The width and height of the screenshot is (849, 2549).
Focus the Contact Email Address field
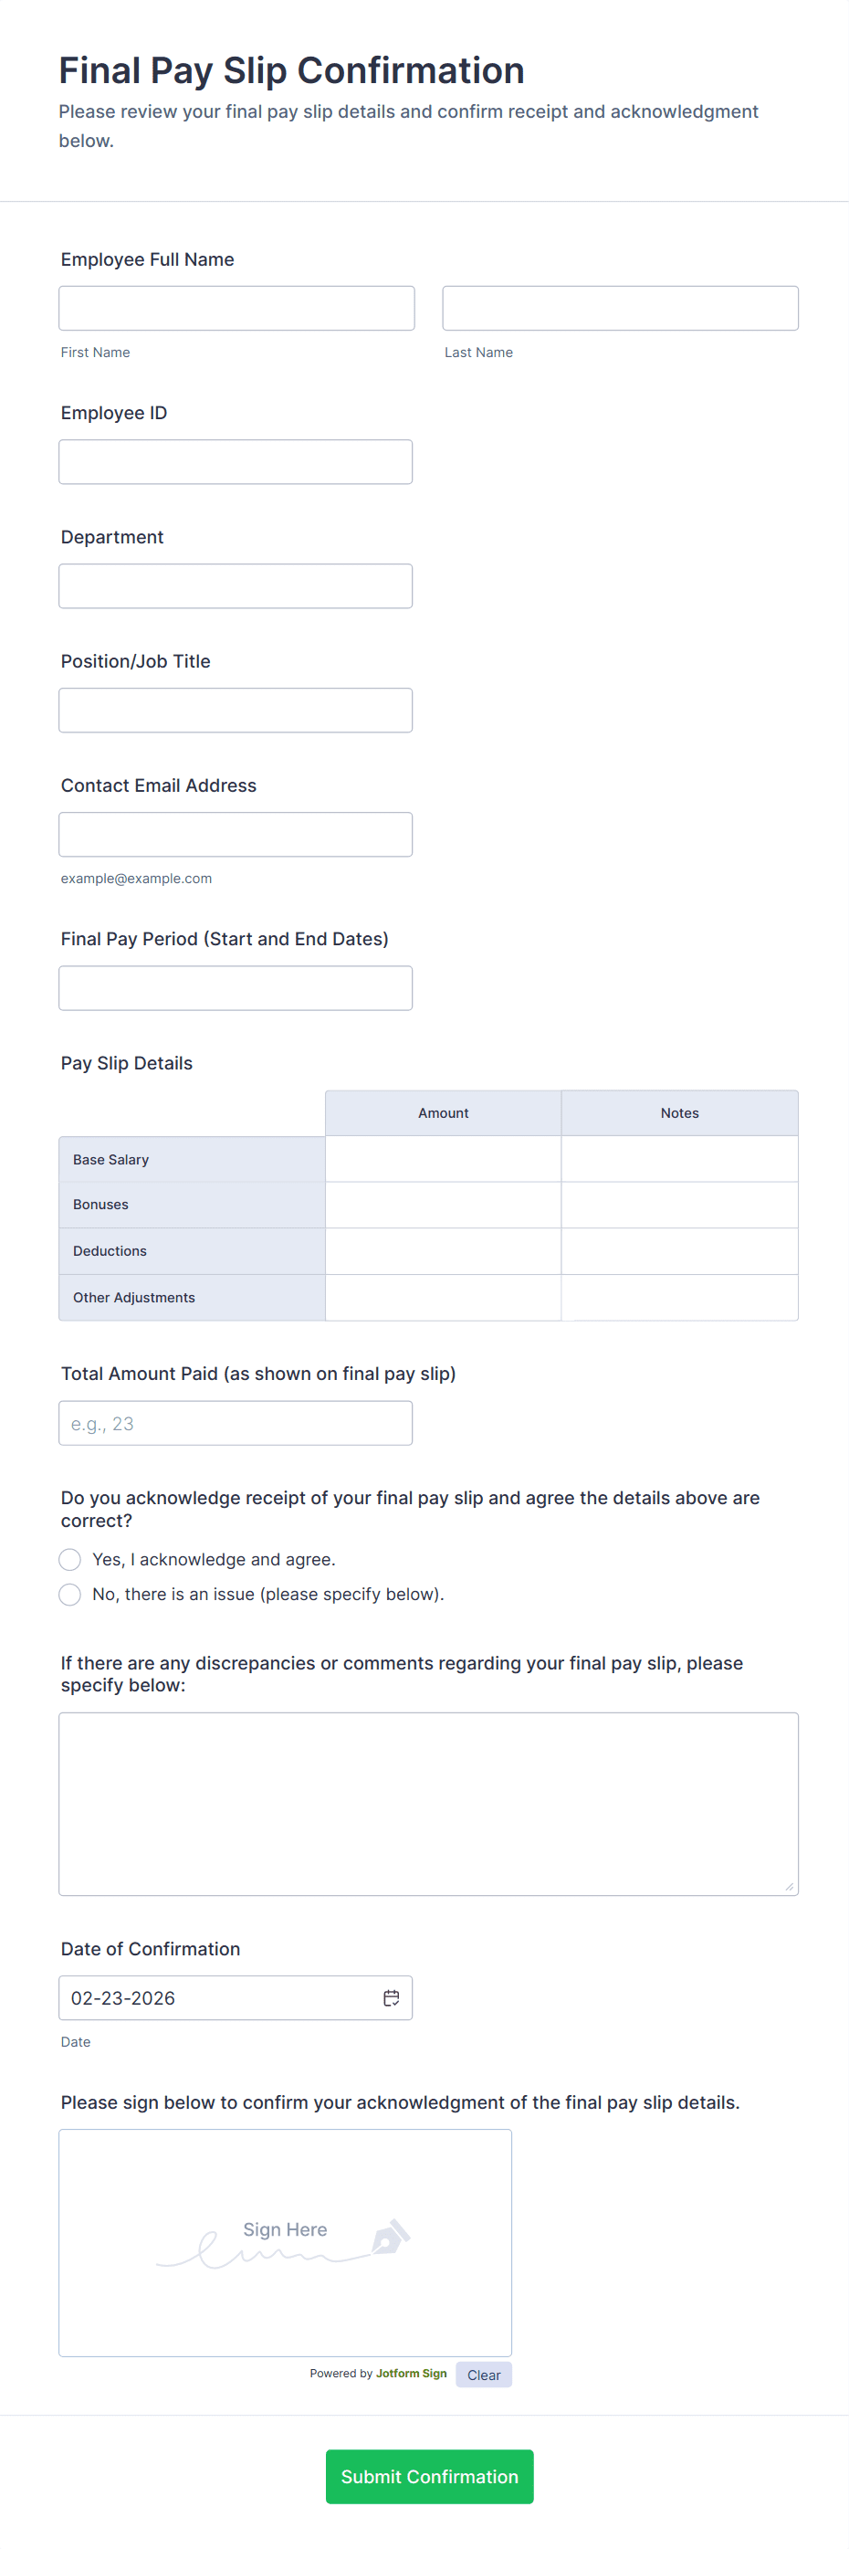coord(236,834)
